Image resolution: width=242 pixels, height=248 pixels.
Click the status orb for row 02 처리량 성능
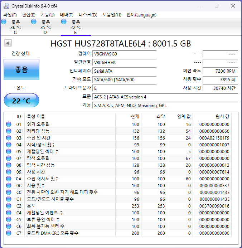[9, 131]
